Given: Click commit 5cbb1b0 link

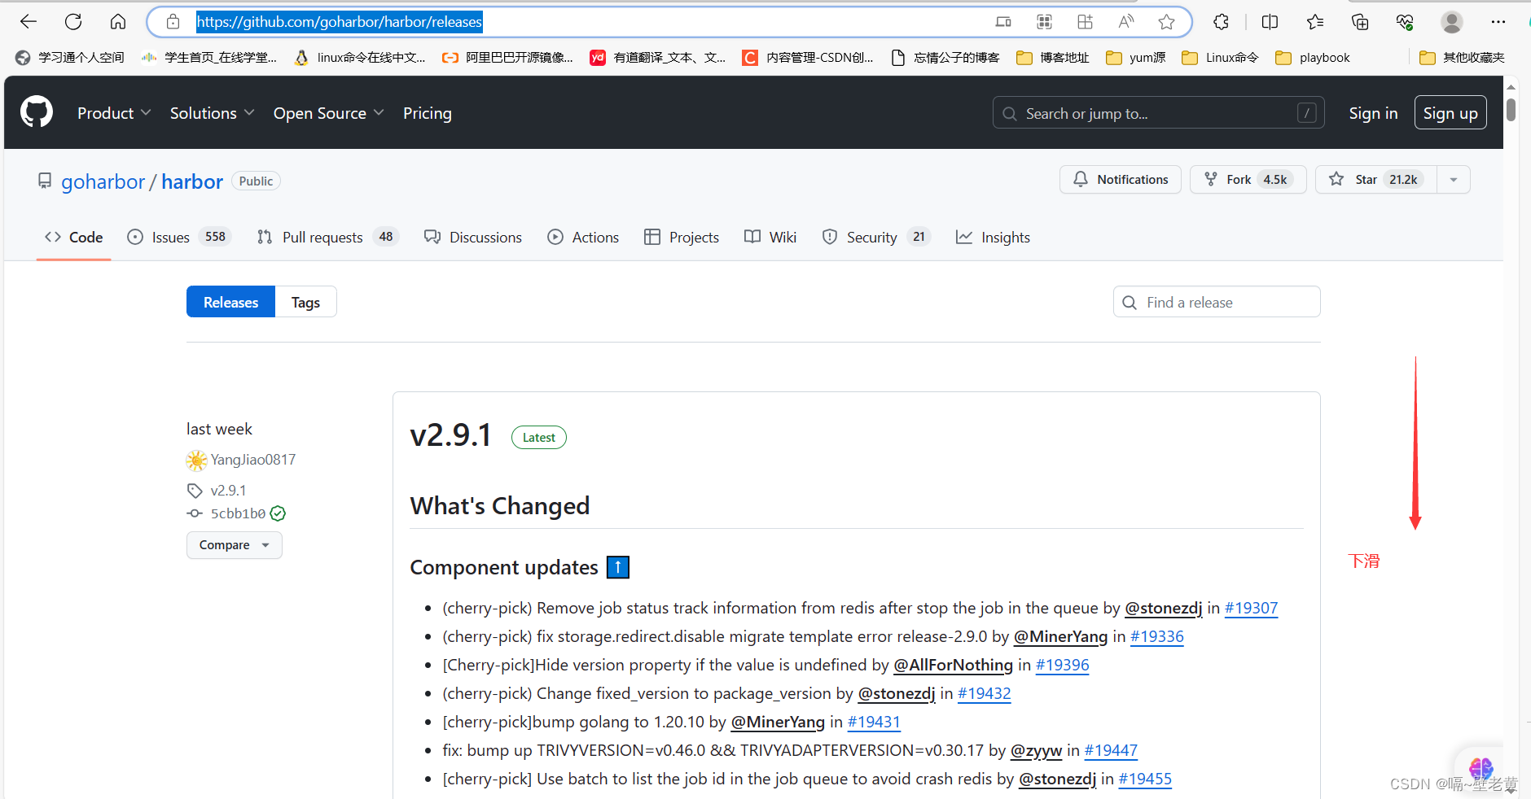Looking at the screenshot, I should coord(238,513).
